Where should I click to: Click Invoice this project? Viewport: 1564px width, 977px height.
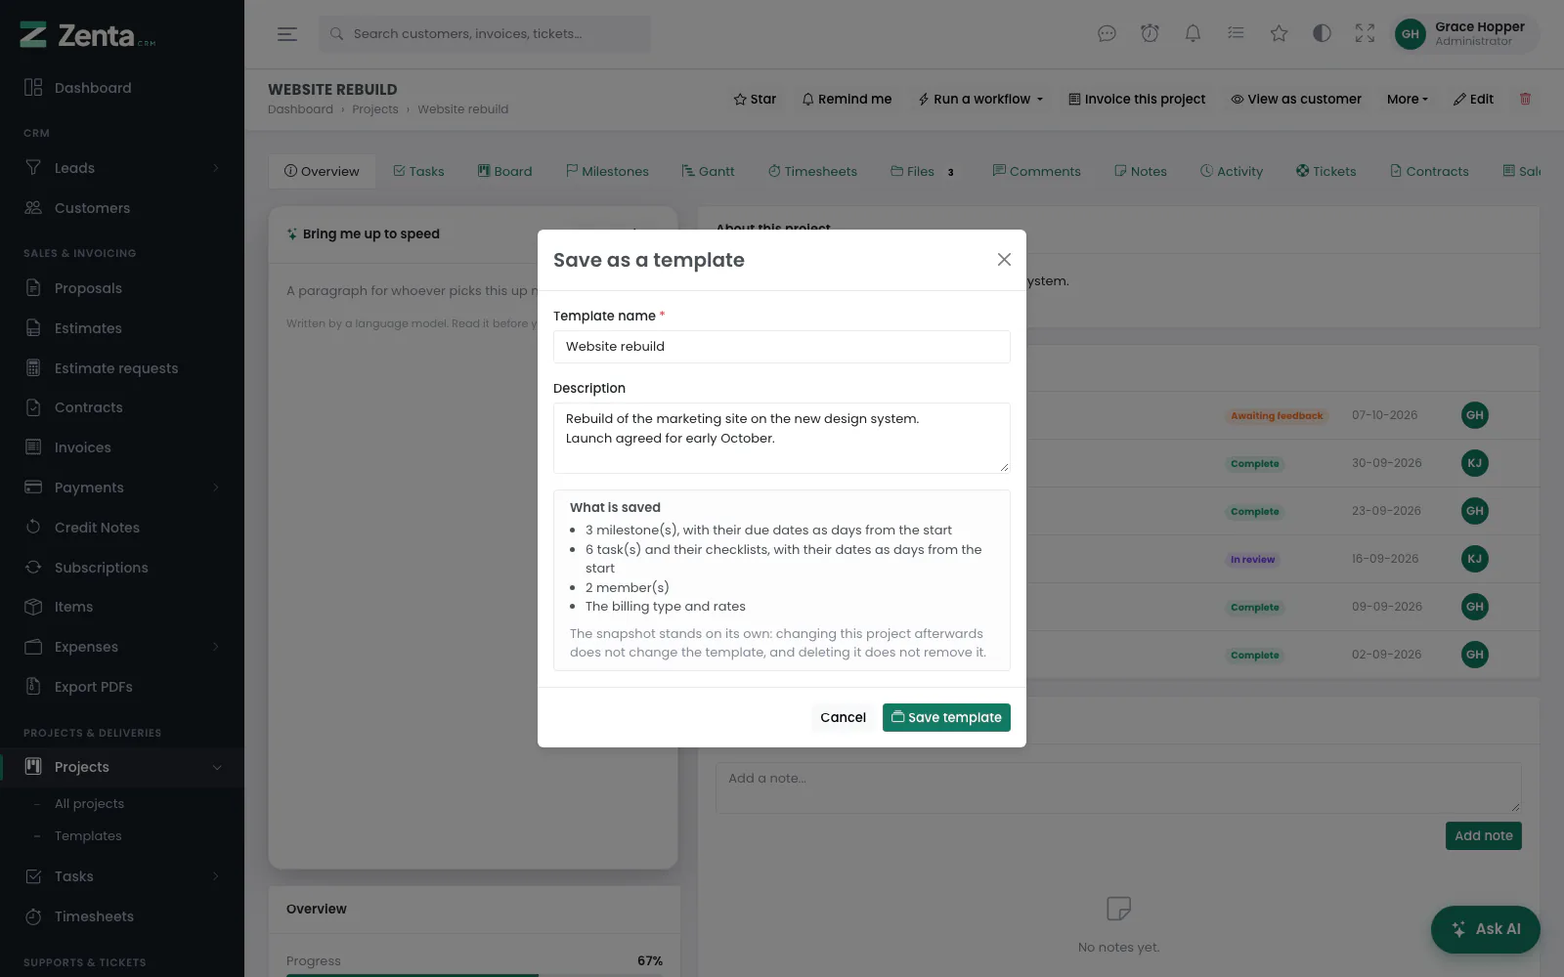1137,99
